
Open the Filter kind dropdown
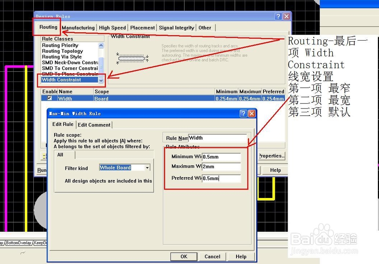click(147, 167)
